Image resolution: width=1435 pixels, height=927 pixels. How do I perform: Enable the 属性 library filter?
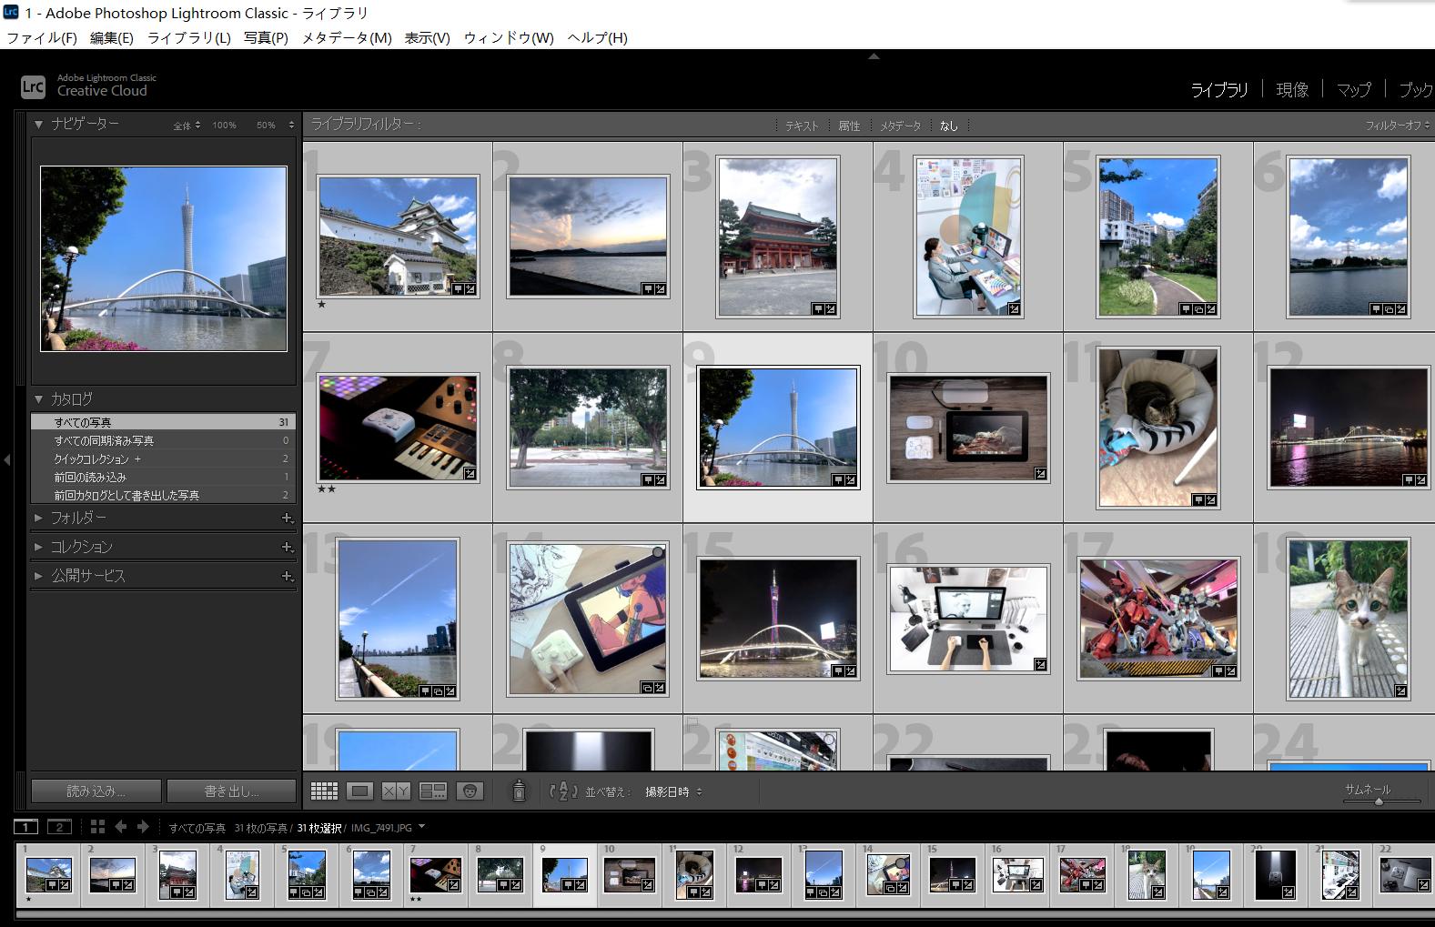(x=849, y=126)
